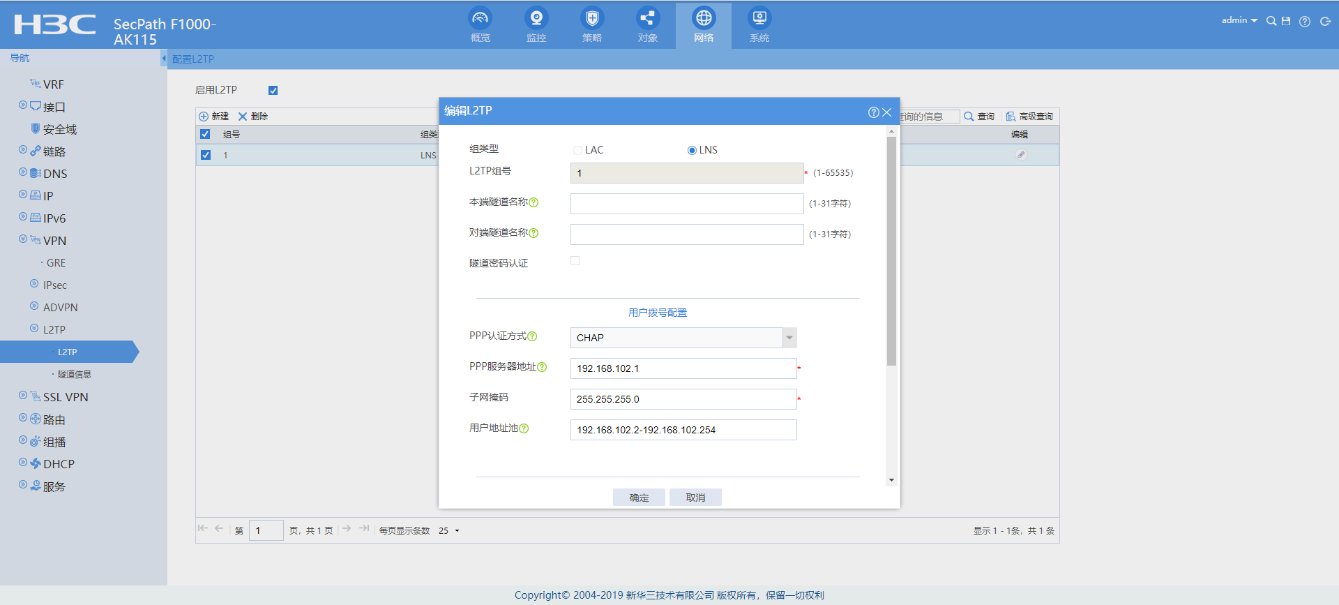Image resolution: width=1339 pixels, height=605 pixels.
Task: Show help for 对端隧道名称
Action: tap(534, 233)
